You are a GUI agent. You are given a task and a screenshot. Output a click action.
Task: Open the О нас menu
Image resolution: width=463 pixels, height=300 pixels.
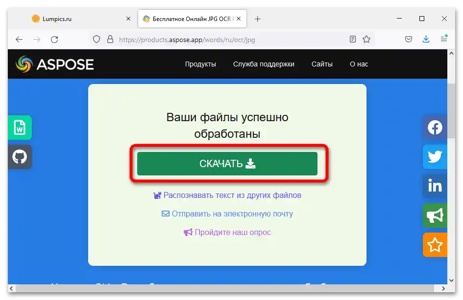(x=359, y=64)
